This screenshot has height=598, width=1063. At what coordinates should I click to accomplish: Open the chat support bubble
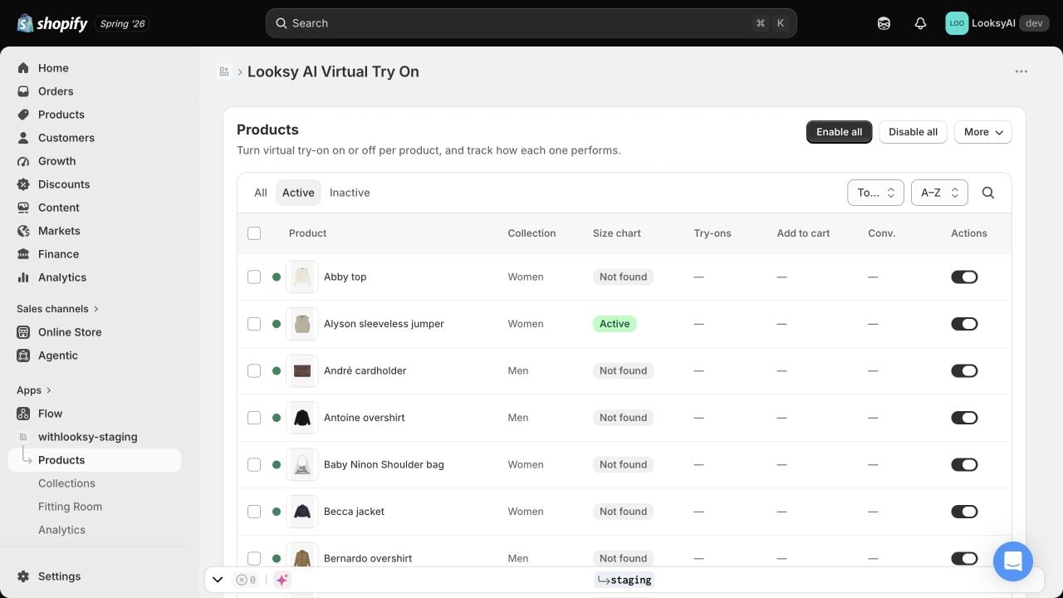point(1013,561)
